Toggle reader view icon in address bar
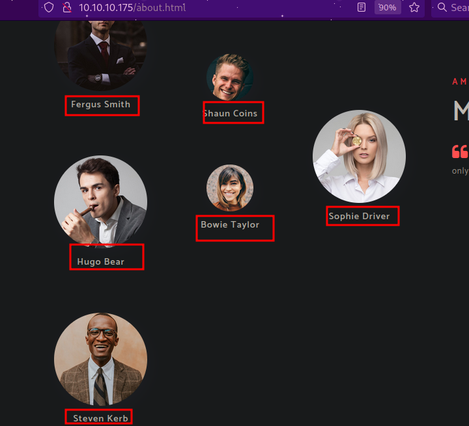 coord(362,8)
